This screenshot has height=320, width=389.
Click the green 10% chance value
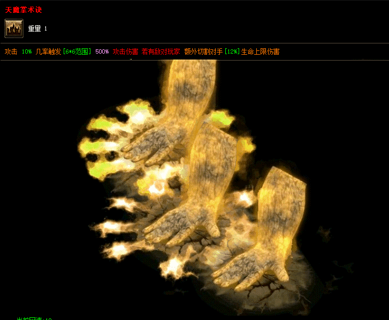tap(27, 51)
